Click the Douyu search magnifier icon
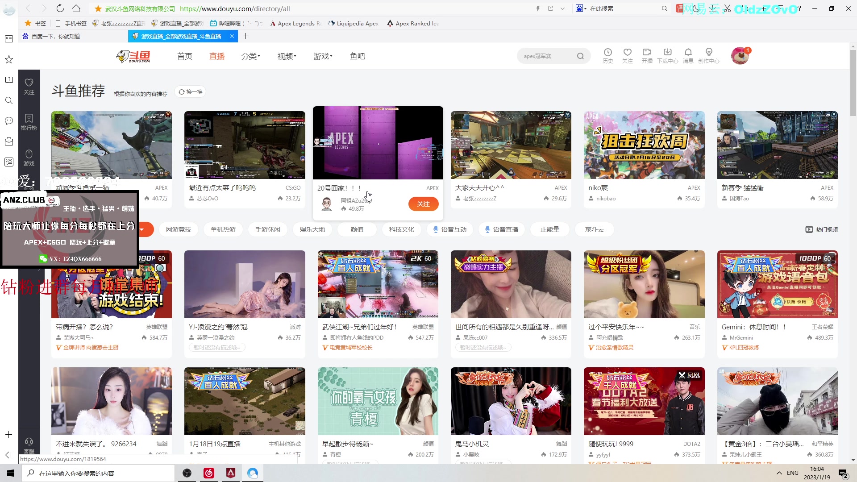857x482 pixels. tap(580, 56)
